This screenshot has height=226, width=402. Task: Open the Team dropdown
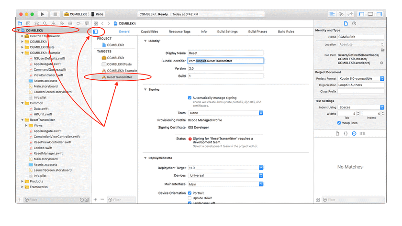(225, 113)
